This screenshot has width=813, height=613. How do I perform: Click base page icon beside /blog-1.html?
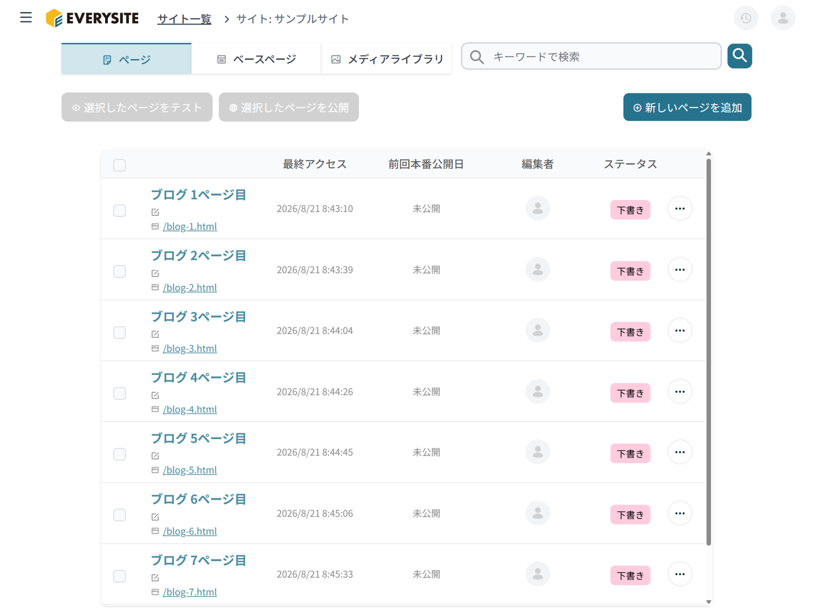tap(155, 226)
